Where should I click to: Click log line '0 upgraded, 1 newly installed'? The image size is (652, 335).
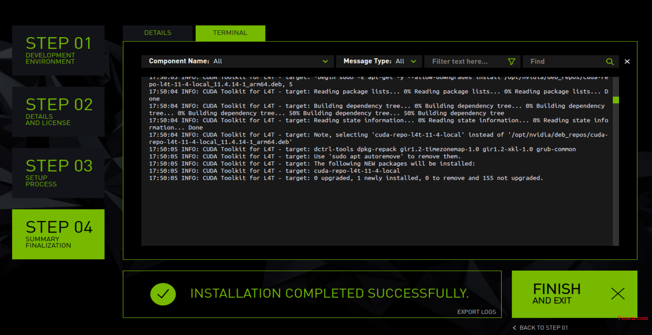pos(346,178)
